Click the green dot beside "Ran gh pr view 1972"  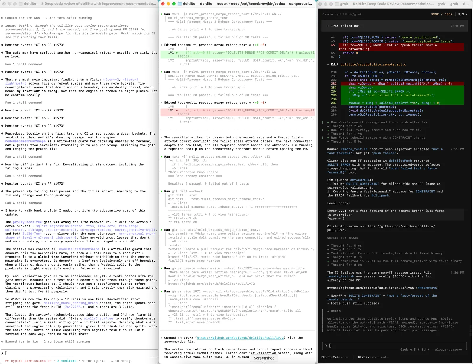click(161, 292)
